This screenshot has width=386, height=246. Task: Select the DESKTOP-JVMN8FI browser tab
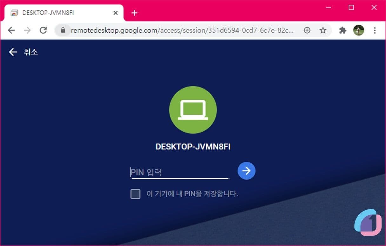pos(64,13)
